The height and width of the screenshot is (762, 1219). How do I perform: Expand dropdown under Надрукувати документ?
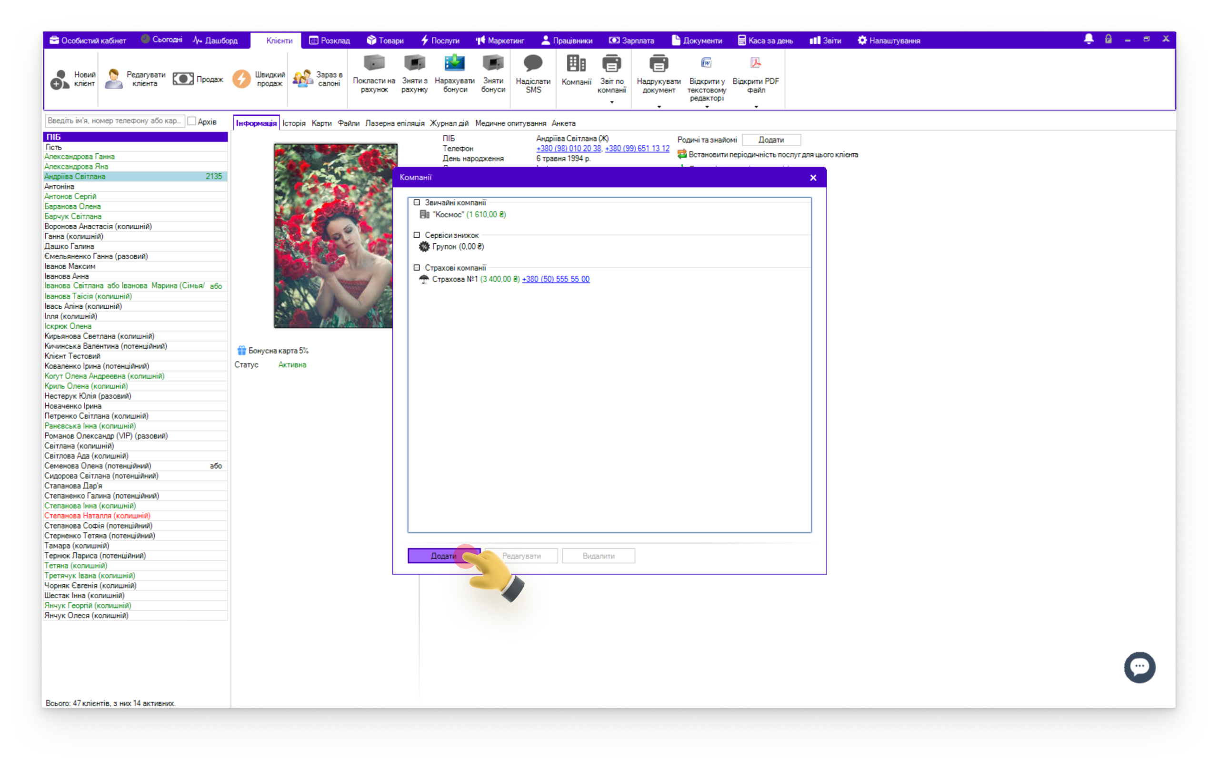659,107
